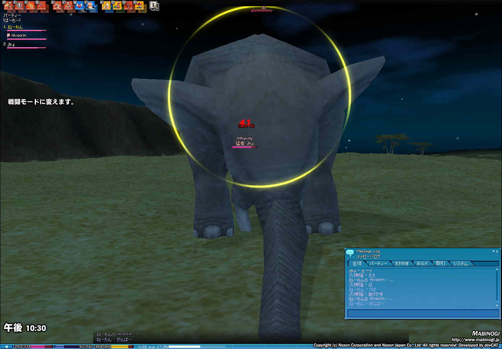
Task: Click the pink HP bar 293/374
Action: 31,347
